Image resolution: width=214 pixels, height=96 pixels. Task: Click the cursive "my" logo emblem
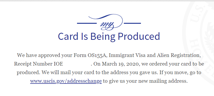click(x=106, y=22)
